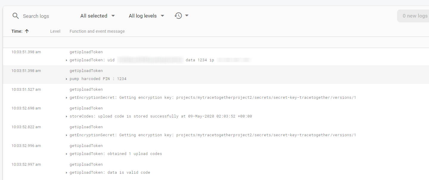
Task: Expand the 'pump harcoded PIN : 1234' entry
Action: [66, 79]
